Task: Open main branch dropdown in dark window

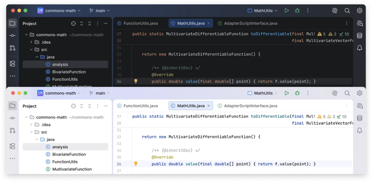Action: click(100, 11)
